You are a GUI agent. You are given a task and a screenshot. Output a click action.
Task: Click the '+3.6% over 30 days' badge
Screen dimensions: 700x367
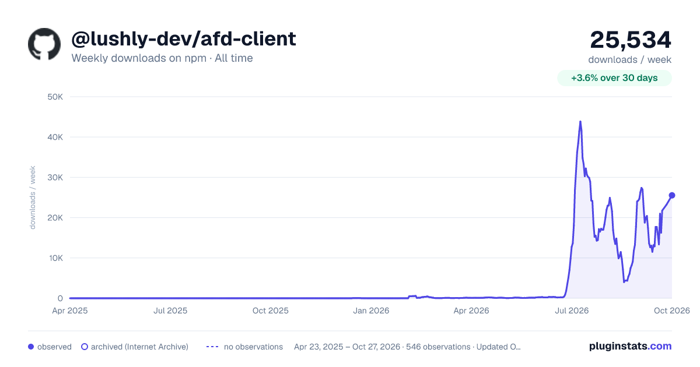click(x=614, y=78)
